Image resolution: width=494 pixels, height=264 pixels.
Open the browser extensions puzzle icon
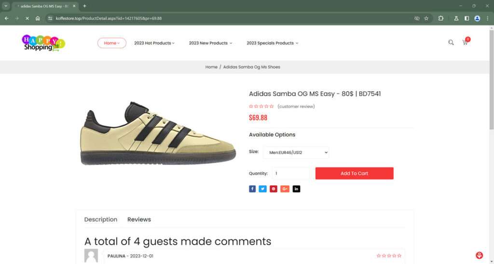coord(441,18)
